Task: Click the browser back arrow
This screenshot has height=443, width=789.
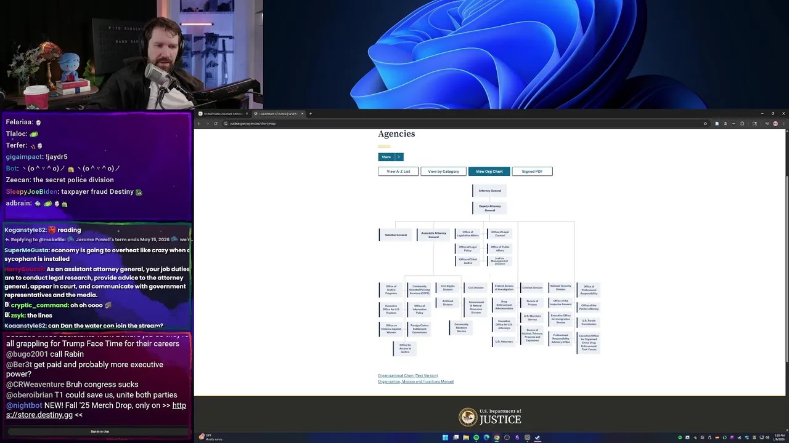Action: click(199, 124)
